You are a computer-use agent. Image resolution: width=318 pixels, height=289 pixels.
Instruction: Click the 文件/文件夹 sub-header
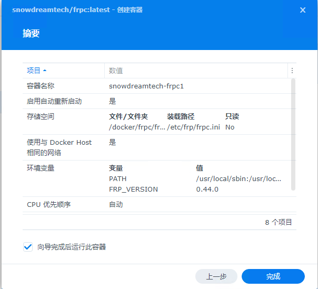128,117
